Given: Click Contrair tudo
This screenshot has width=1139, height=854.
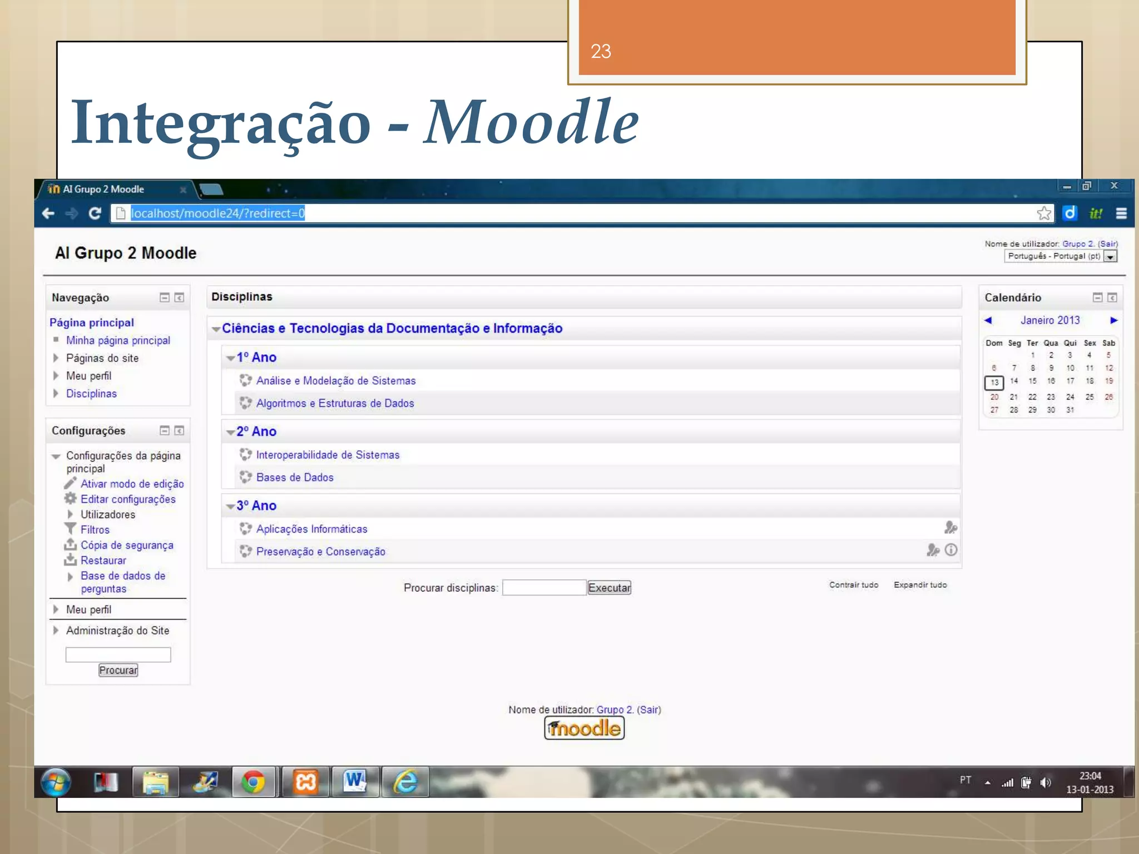Looking at the screenshot, I should pos(854,585).
